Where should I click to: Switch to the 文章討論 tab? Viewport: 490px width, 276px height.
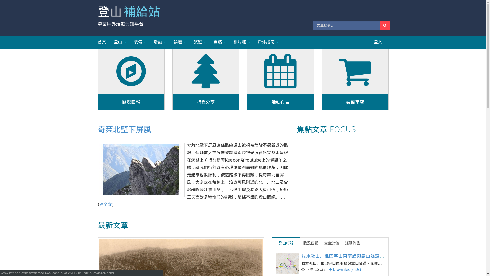pyautogui.click(x=332, y=243)
